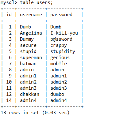The width and height of the screenshot is (136, 116).
Task: Click the 'table users;' command text
Action: pyautogui.click(x=36, y=2)
